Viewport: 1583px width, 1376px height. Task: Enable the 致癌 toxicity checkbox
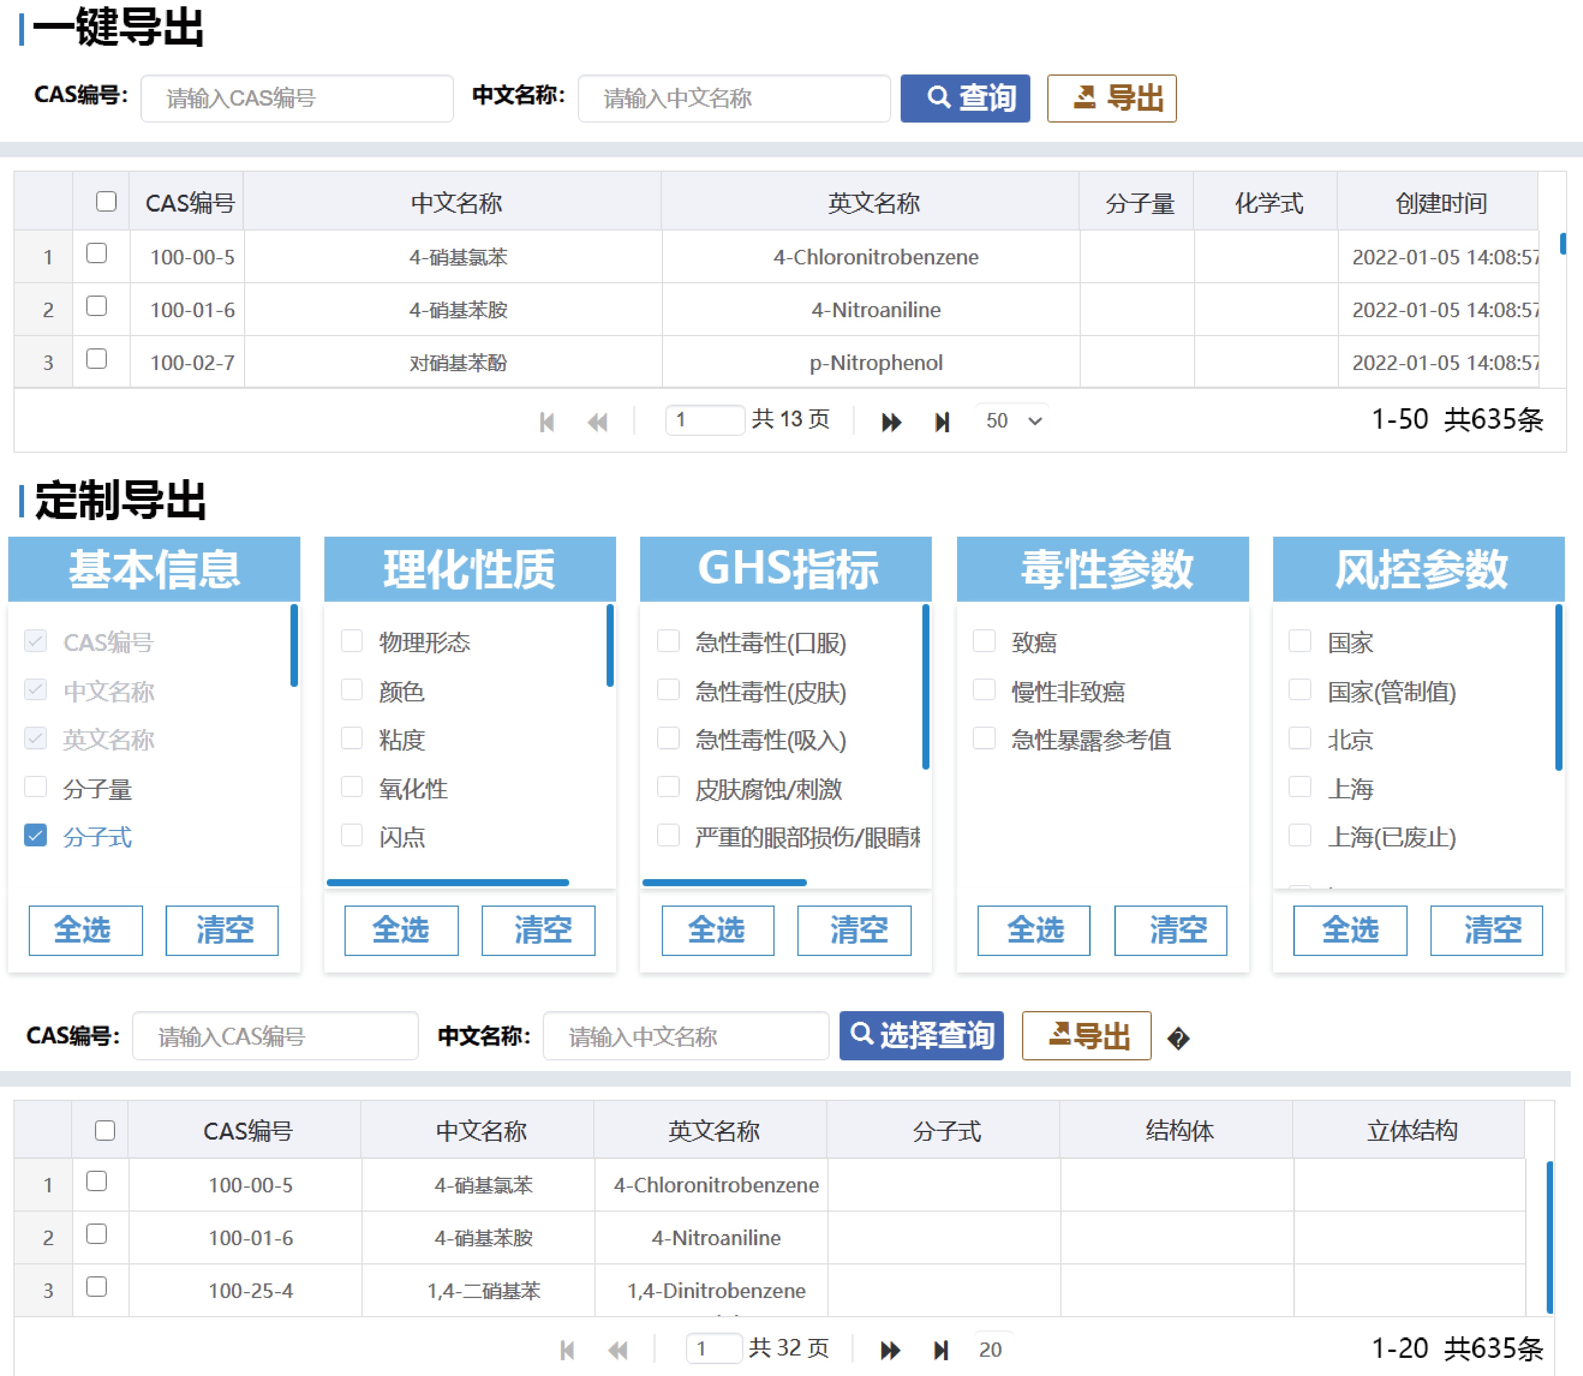984,641
